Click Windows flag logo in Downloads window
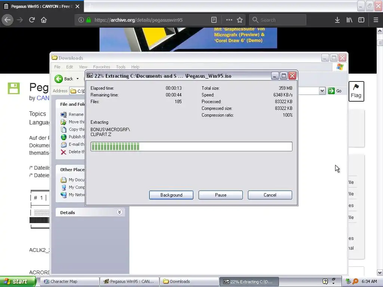 coord(340,67)
